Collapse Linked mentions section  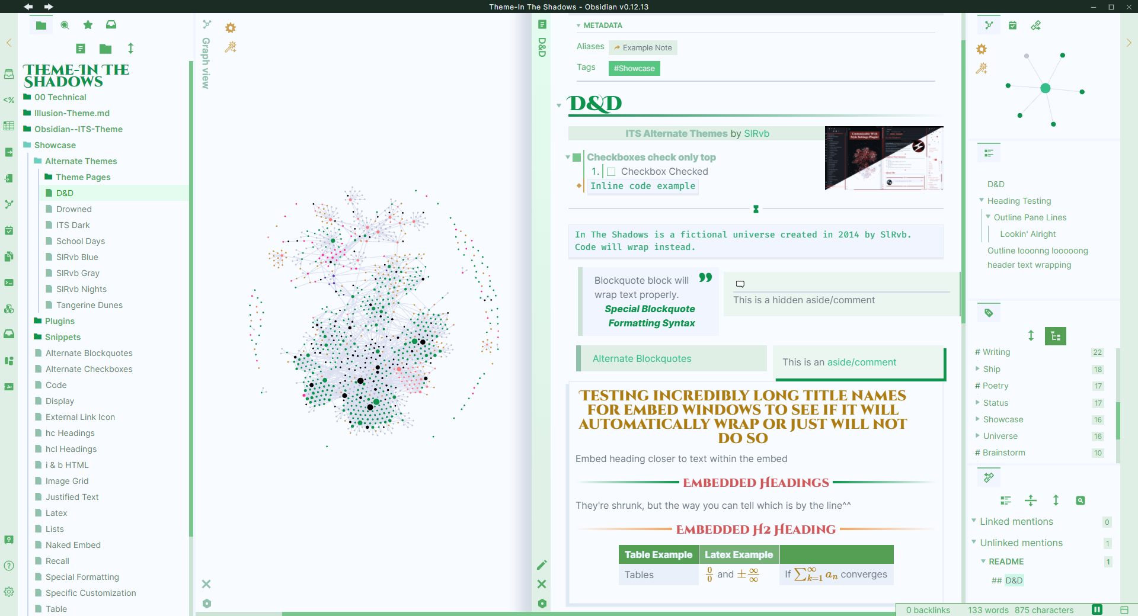[x=974, y=521]
